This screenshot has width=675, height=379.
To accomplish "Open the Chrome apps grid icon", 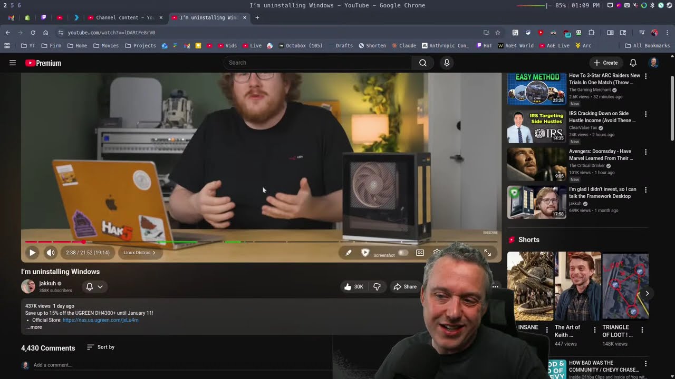I will [7, 46].
